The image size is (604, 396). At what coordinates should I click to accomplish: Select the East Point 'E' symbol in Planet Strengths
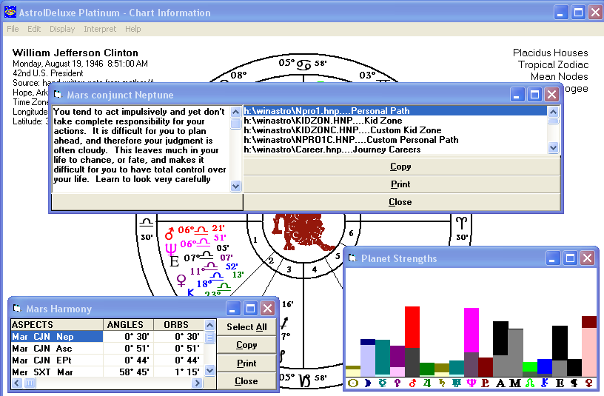point(560,383)
